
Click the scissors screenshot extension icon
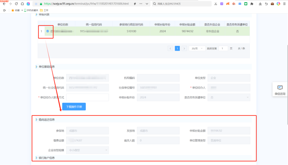point(215,4)
